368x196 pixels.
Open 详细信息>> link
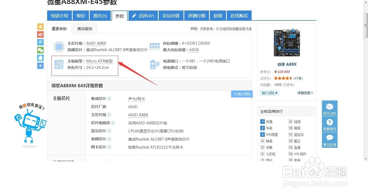point(305,93)
